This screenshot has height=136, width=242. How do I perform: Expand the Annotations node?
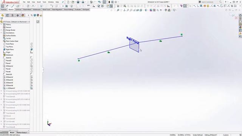tap(2, 33)
